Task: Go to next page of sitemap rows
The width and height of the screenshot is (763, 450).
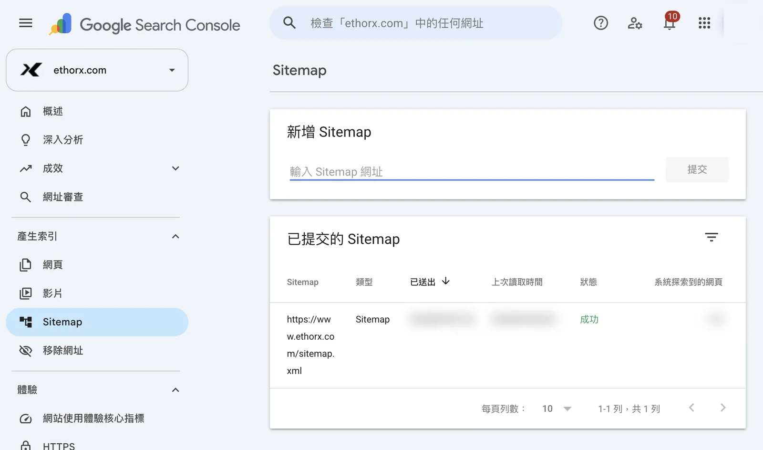Action: pyautogui.click(x=723, y=408)
